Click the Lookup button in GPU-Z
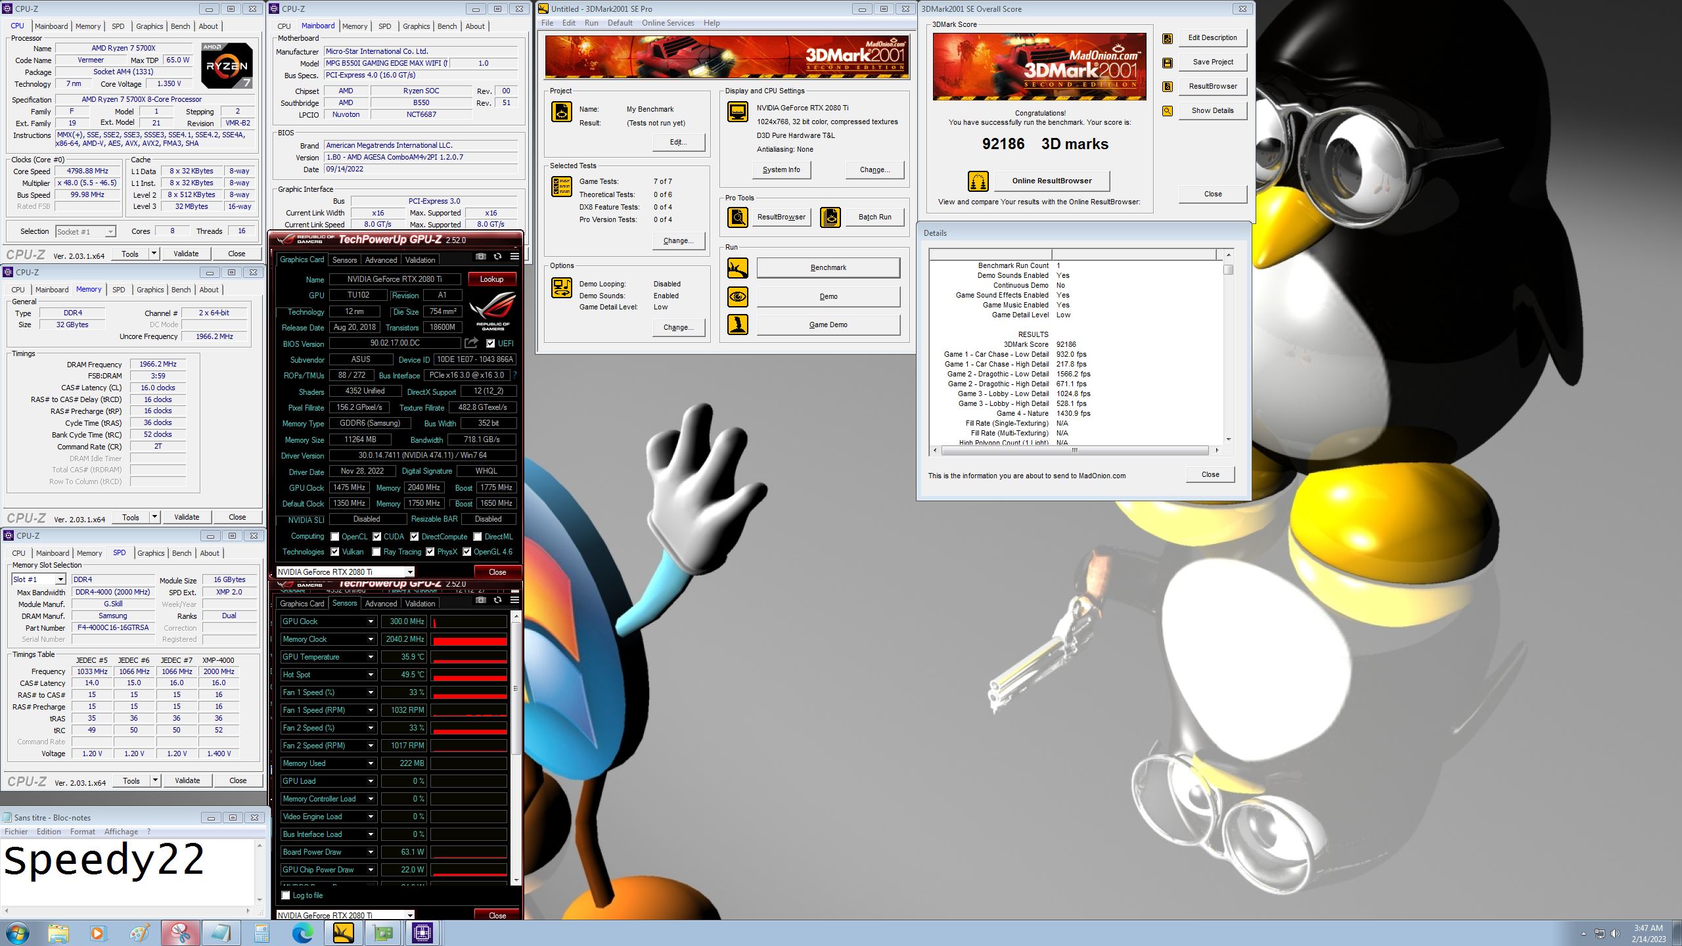The height and width of the screenshot is (946, 1682). (491, 279)
